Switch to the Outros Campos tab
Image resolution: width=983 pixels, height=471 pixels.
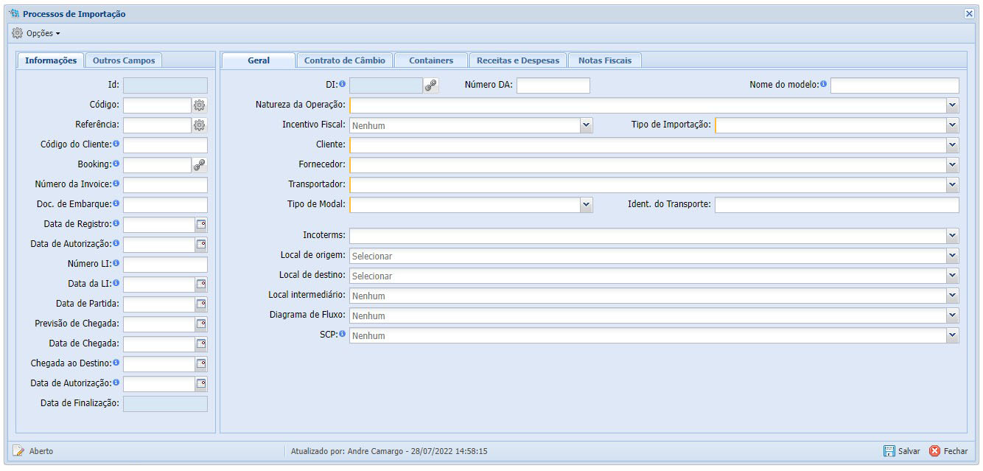(x=124, y=60)
